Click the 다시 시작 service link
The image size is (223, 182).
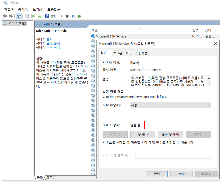(x=53, y=47)
